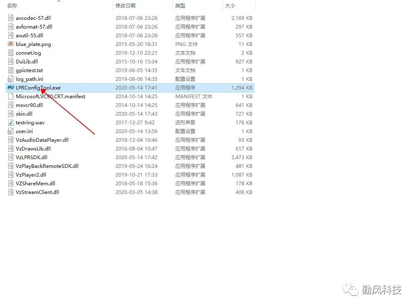Image resolution: width=415 pixels, height=308 pixels.
Task: Sort files by the 类型 column header
Action: coord(180,5)
